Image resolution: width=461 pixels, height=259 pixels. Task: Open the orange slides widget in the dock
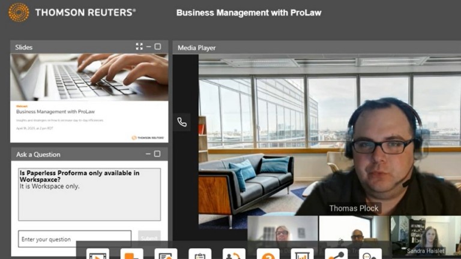tap(131, 254)
